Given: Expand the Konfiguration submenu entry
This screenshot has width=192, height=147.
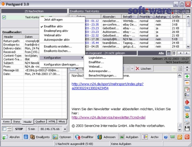Looking at the screenshot, I should (x=62, y=58).
